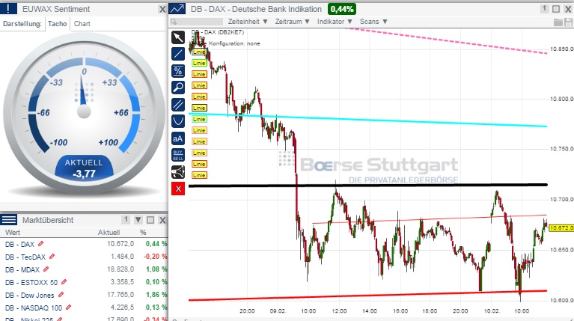Open DB - NASDAQ 100 row in market list

(x=84, y=308)
